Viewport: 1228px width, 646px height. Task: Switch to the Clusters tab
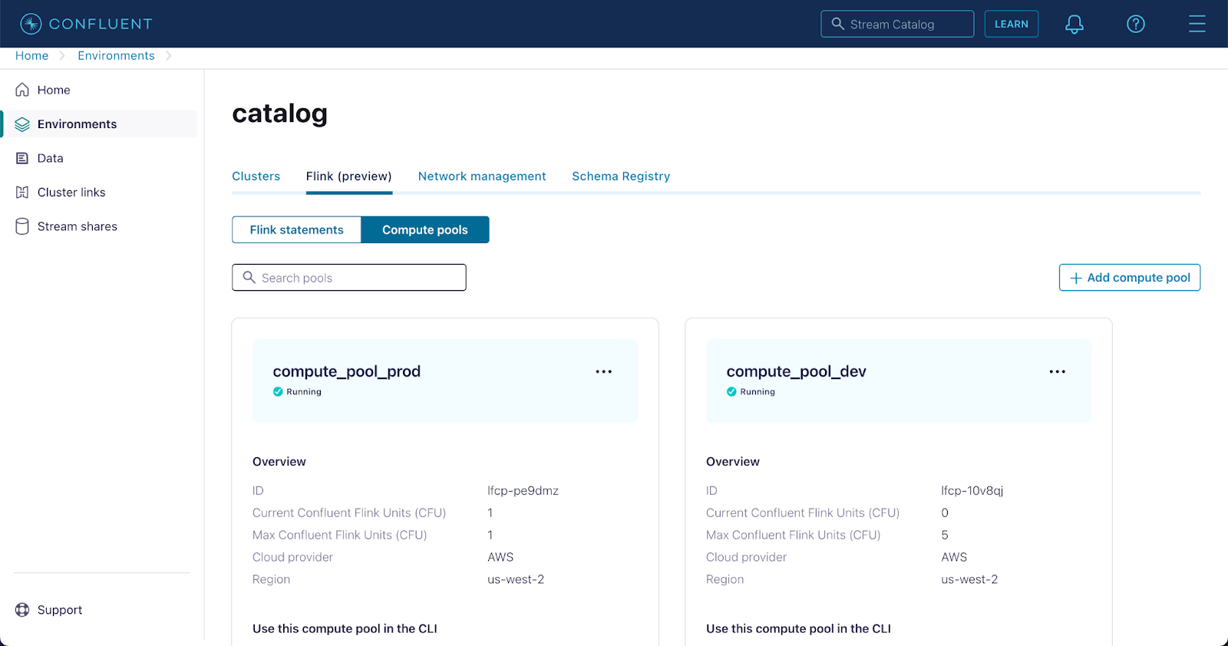(256, 176)
